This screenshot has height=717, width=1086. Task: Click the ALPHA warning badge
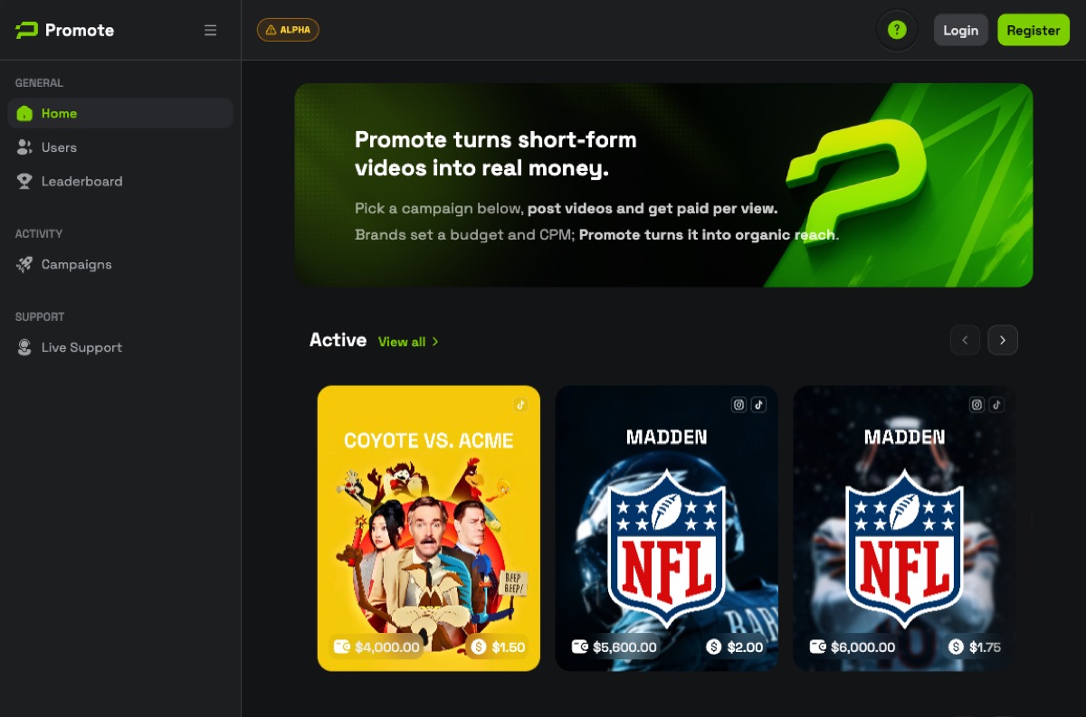coord(288,30)
